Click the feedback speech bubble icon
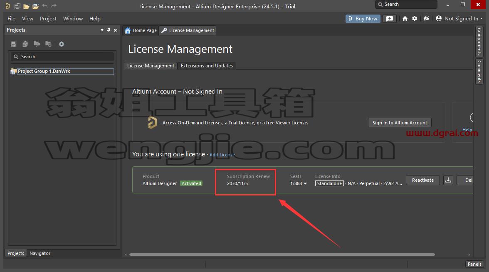Viewport: 489px width, 272px height. [390, 19]
